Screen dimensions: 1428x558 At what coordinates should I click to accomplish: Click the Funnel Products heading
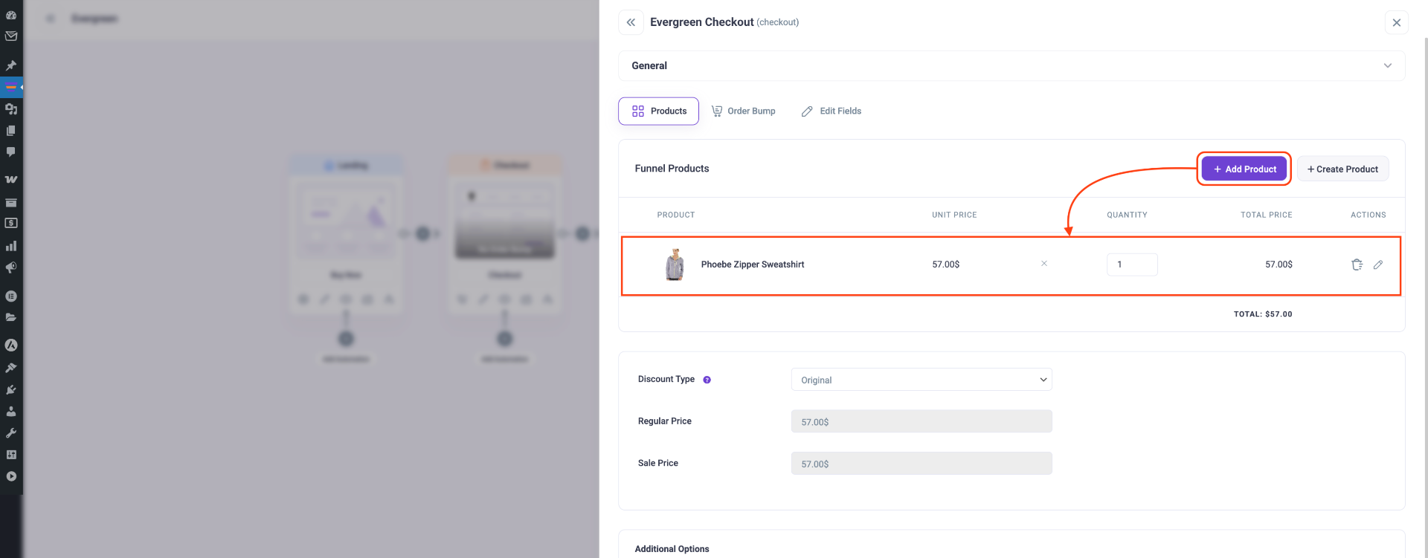[672, 169]
